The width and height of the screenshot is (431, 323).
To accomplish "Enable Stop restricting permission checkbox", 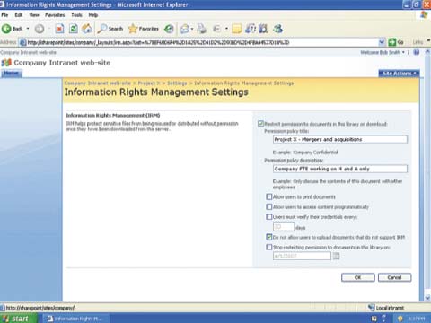I will [269, 247].
